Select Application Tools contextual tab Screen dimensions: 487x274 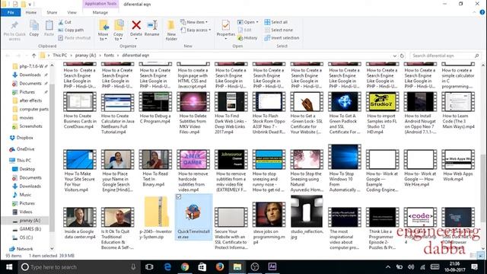[x=100, y=4]
